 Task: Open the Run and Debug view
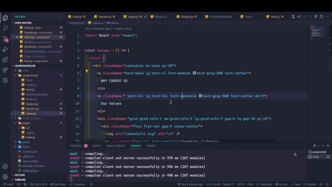point(5,49)
